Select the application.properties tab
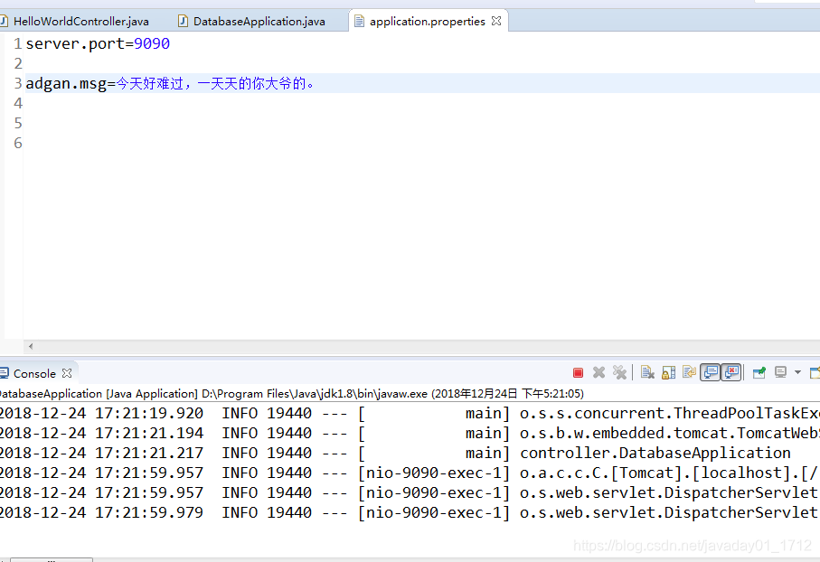The height and width of the screenshot is (562, 820). tap(428, 22)
